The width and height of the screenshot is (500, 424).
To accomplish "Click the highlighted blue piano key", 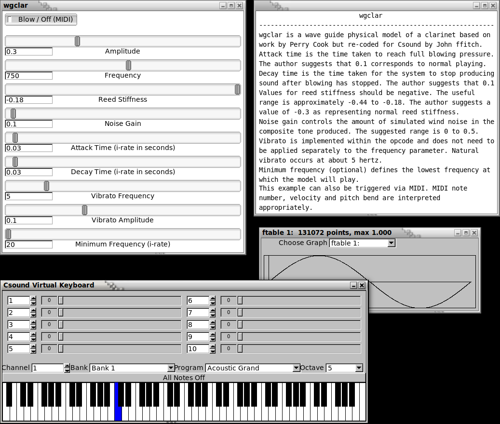I will [118, 414].
